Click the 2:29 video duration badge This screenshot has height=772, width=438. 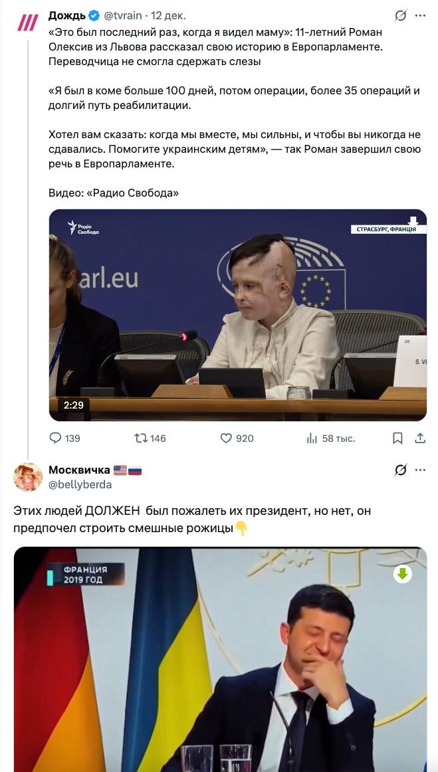(74, 405)
